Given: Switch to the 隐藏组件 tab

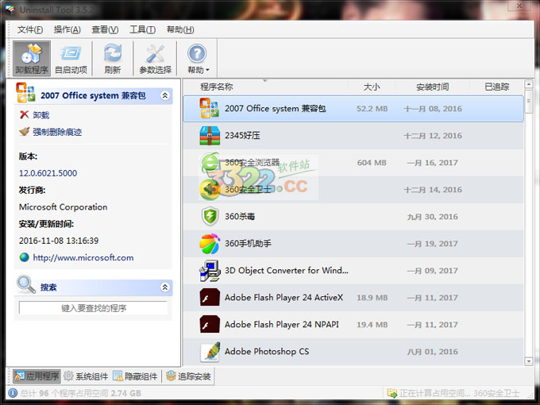Looking at the screenshot, I should tap(135, 376).
